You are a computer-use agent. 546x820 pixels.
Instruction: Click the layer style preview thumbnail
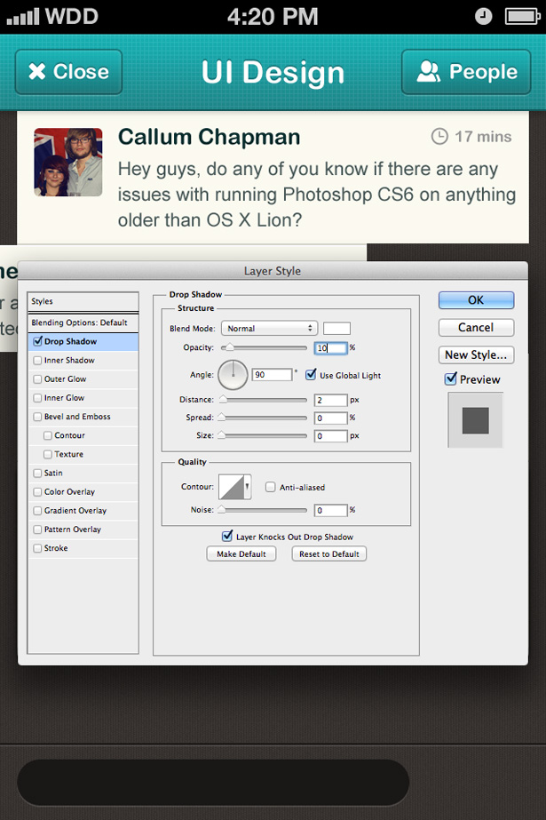coord(475,420)
